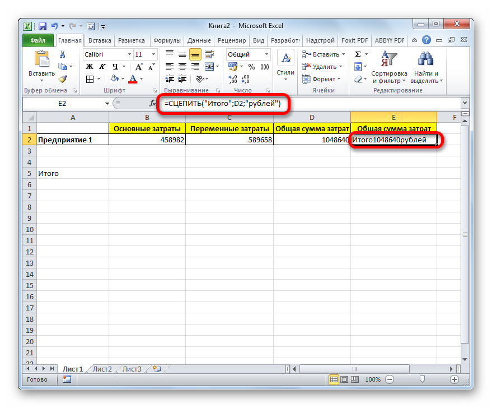
Task: Open Сортировка и фильтр tool
Action: (388, 67)
